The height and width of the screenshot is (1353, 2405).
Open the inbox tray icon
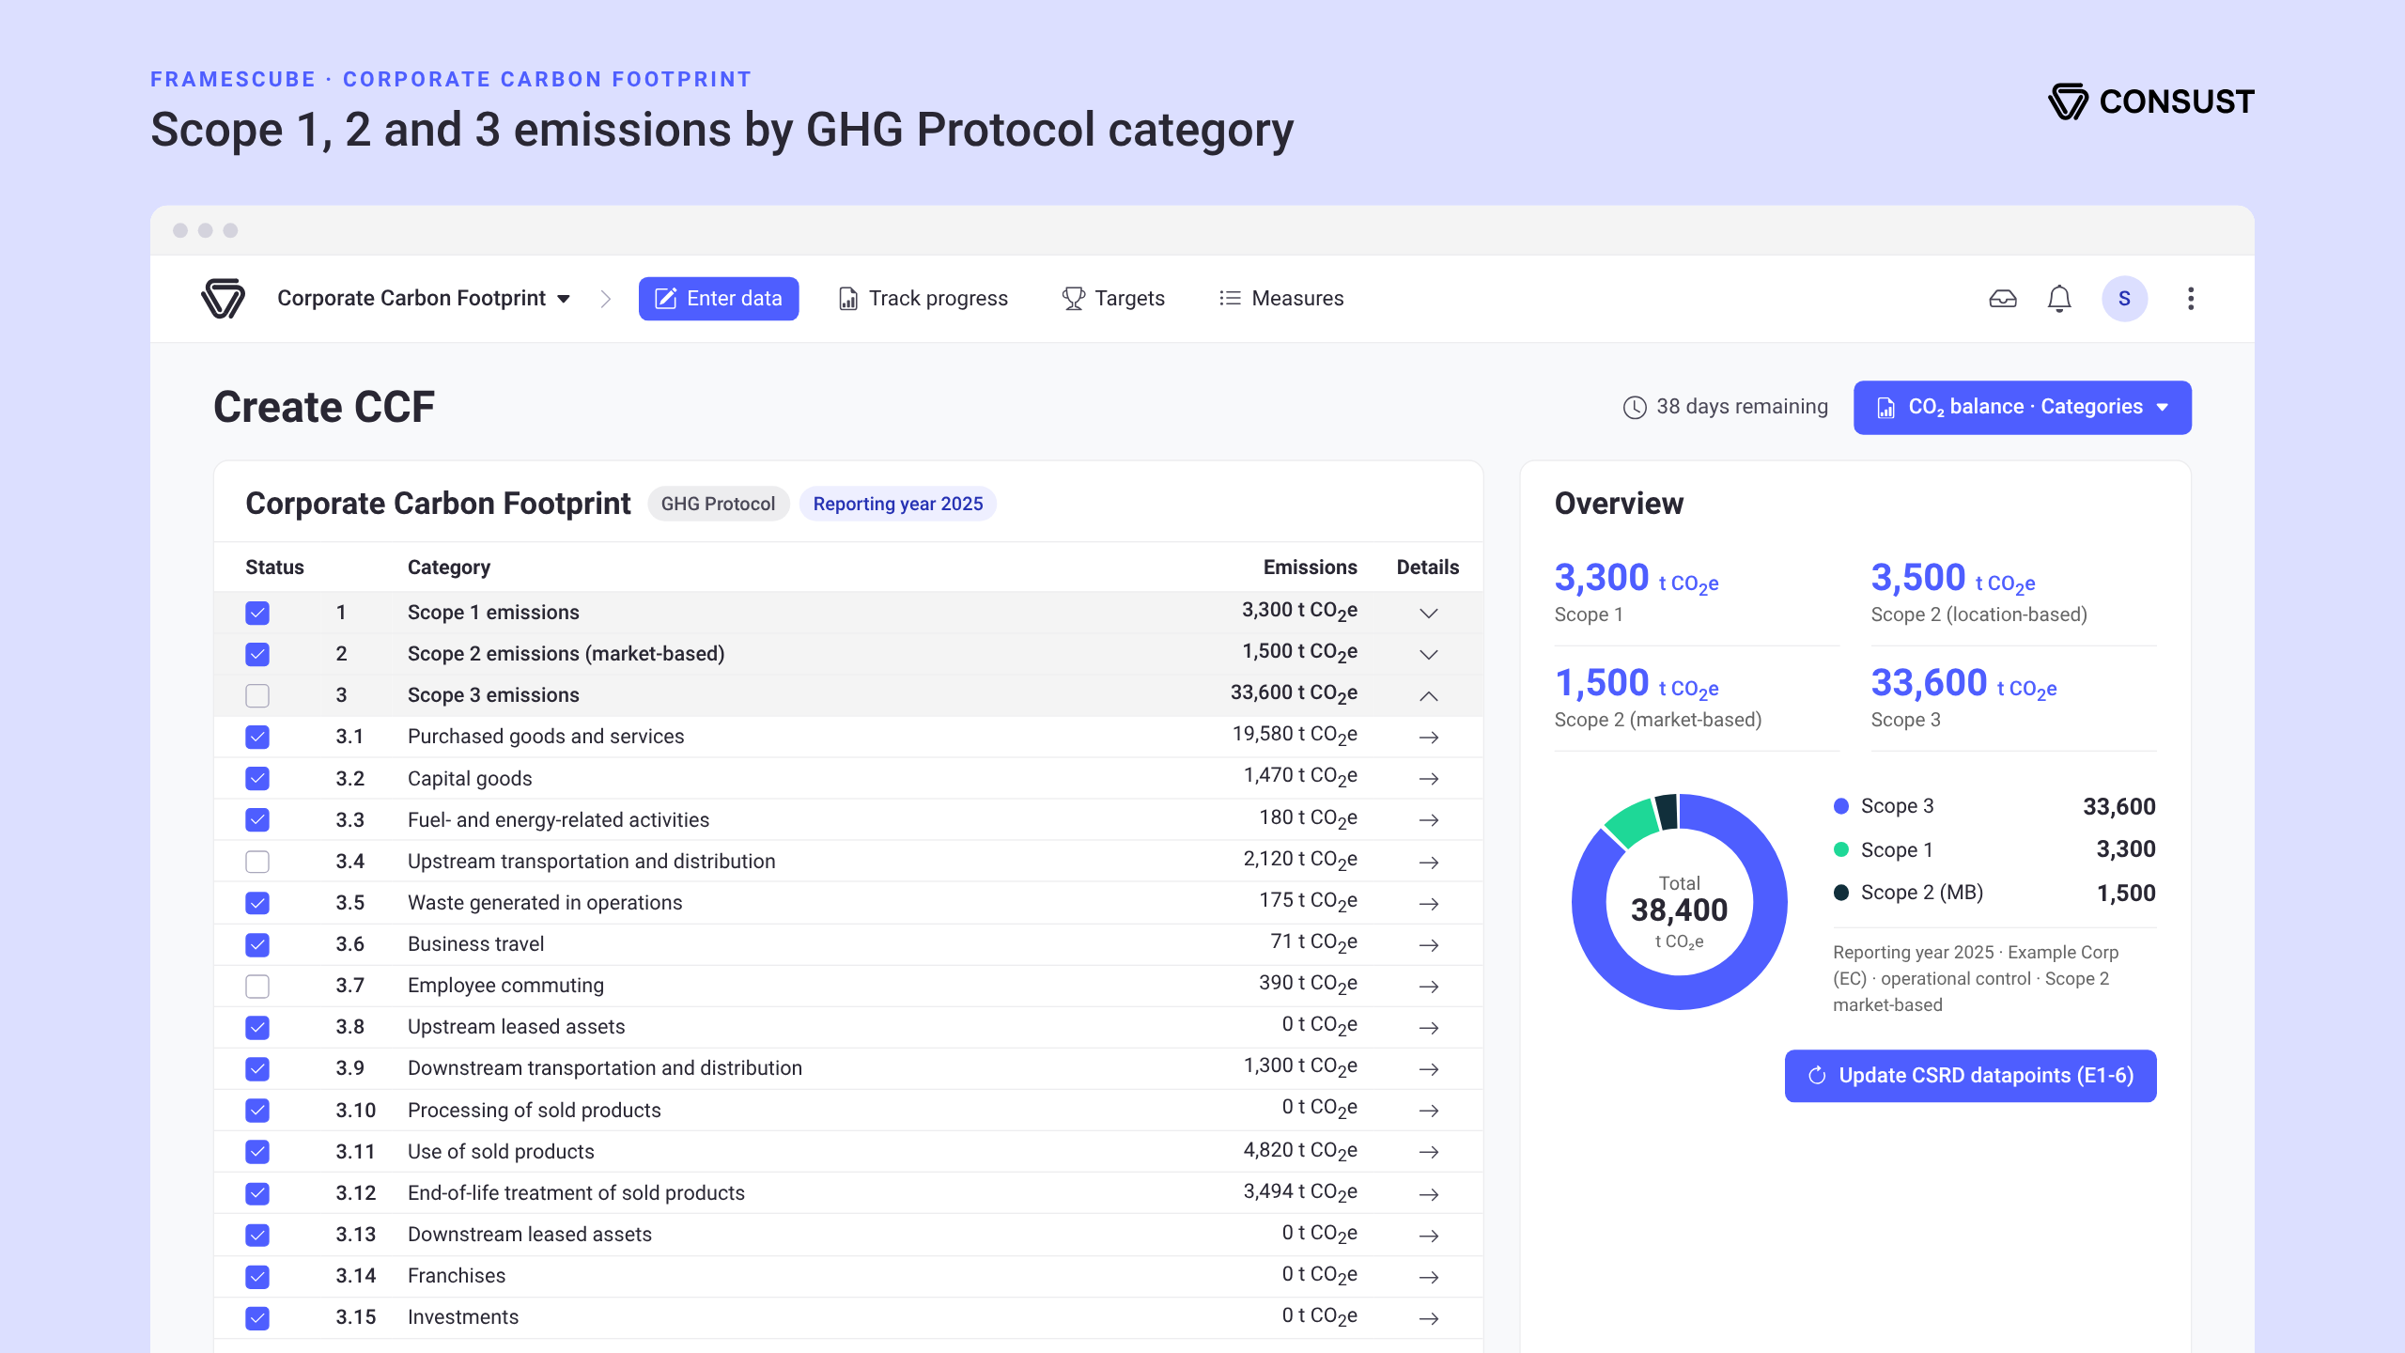point(2003,299)
